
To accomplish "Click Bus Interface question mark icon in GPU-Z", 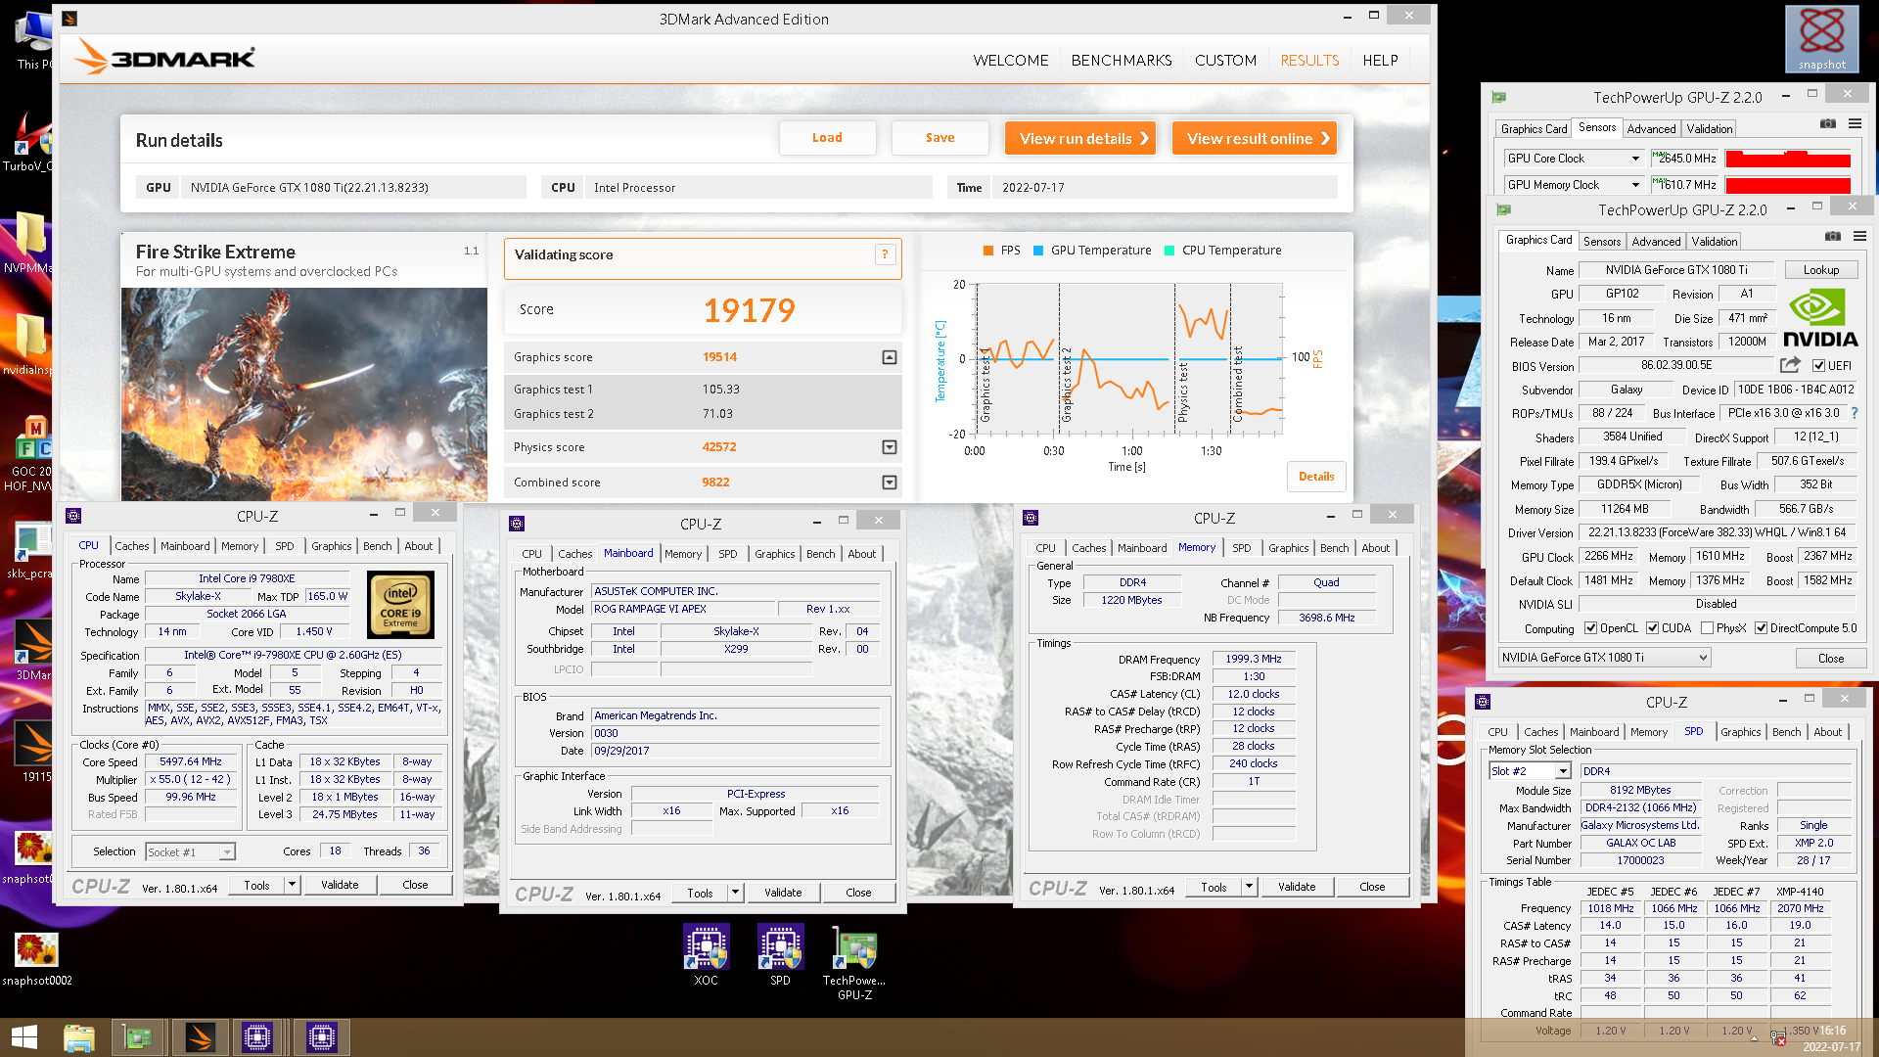I will [1855, 413].
